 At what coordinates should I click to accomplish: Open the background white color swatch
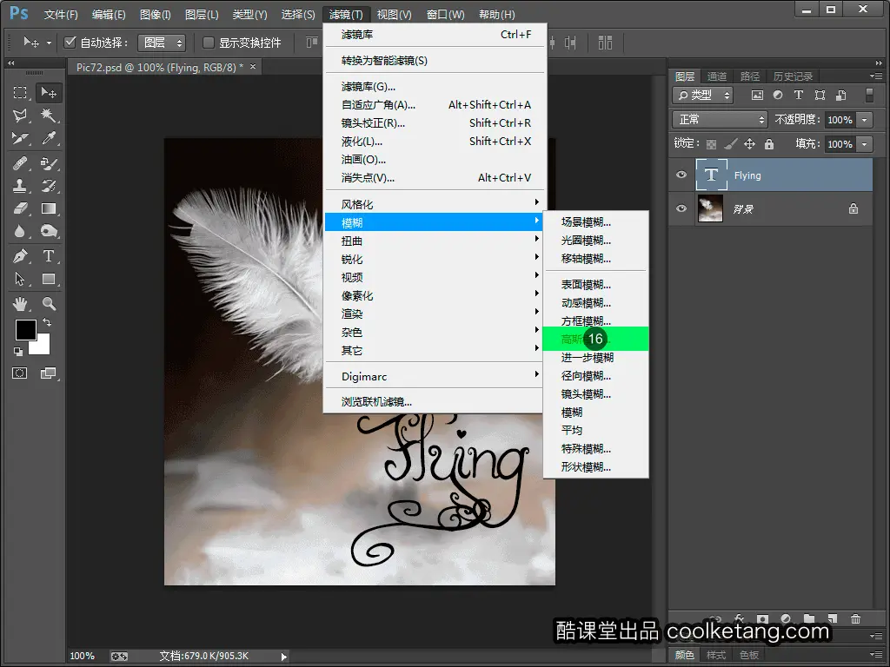(43, 347)
